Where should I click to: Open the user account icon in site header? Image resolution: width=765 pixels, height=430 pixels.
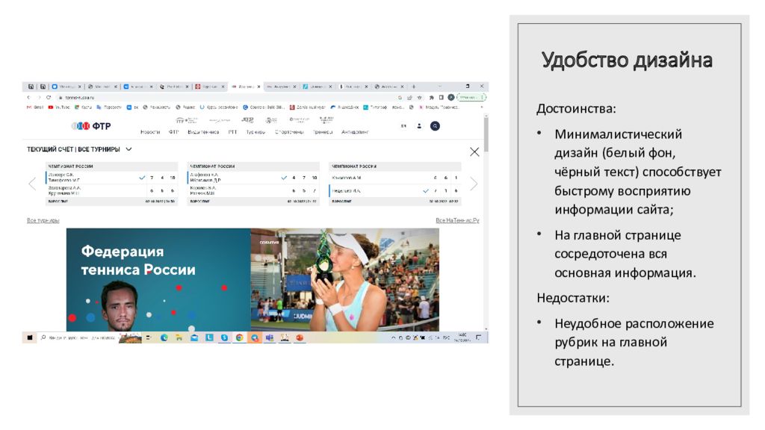click(x=419, y=126)
